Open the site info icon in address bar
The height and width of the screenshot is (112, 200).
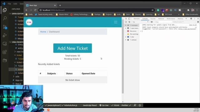click(41, 10)
